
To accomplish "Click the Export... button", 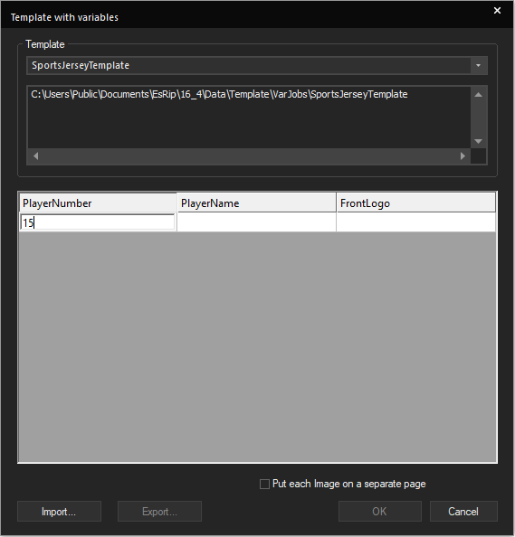I will (159, 512).
